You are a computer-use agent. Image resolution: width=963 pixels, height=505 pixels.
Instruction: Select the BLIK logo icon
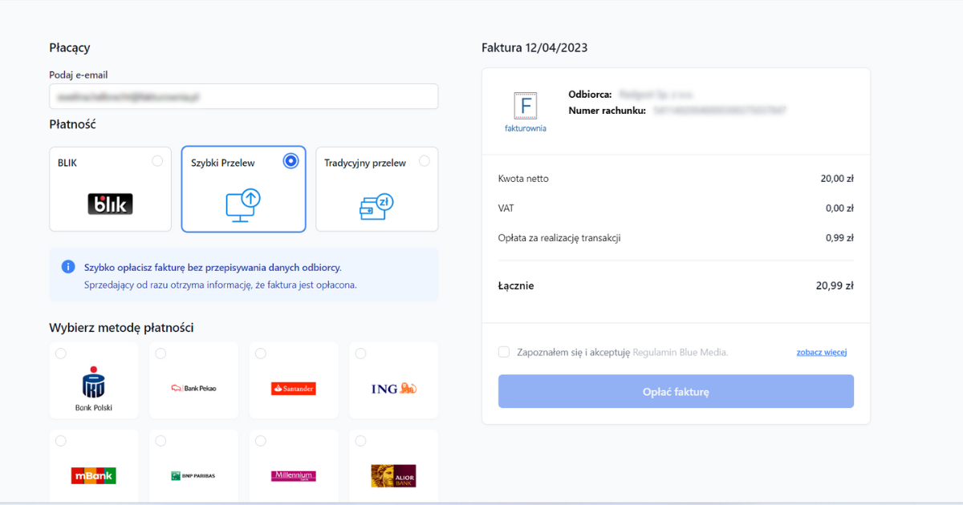coord(109,203)
